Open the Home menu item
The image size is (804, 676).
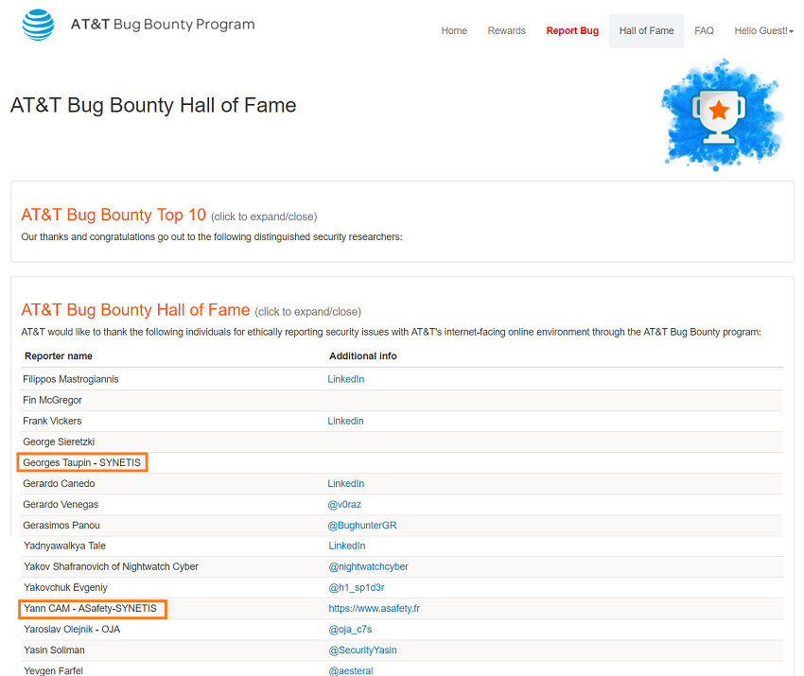pos(454,31)
